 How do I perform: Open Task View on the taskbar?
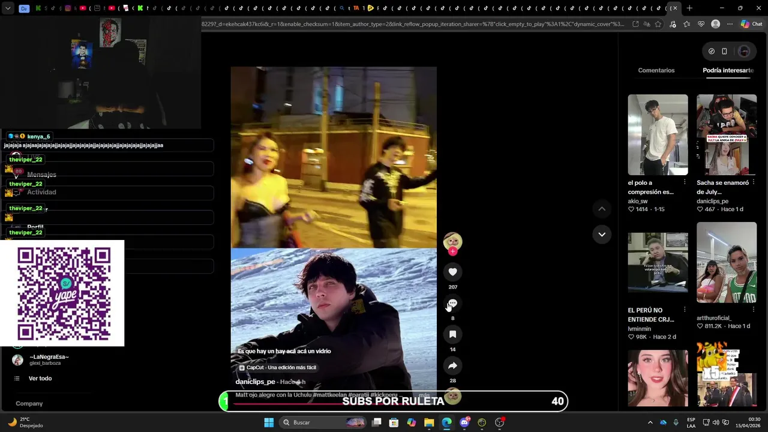(x=377, y=422)
